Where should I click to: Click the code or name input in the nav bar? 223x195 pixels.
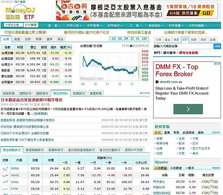[x=14, y=25]
